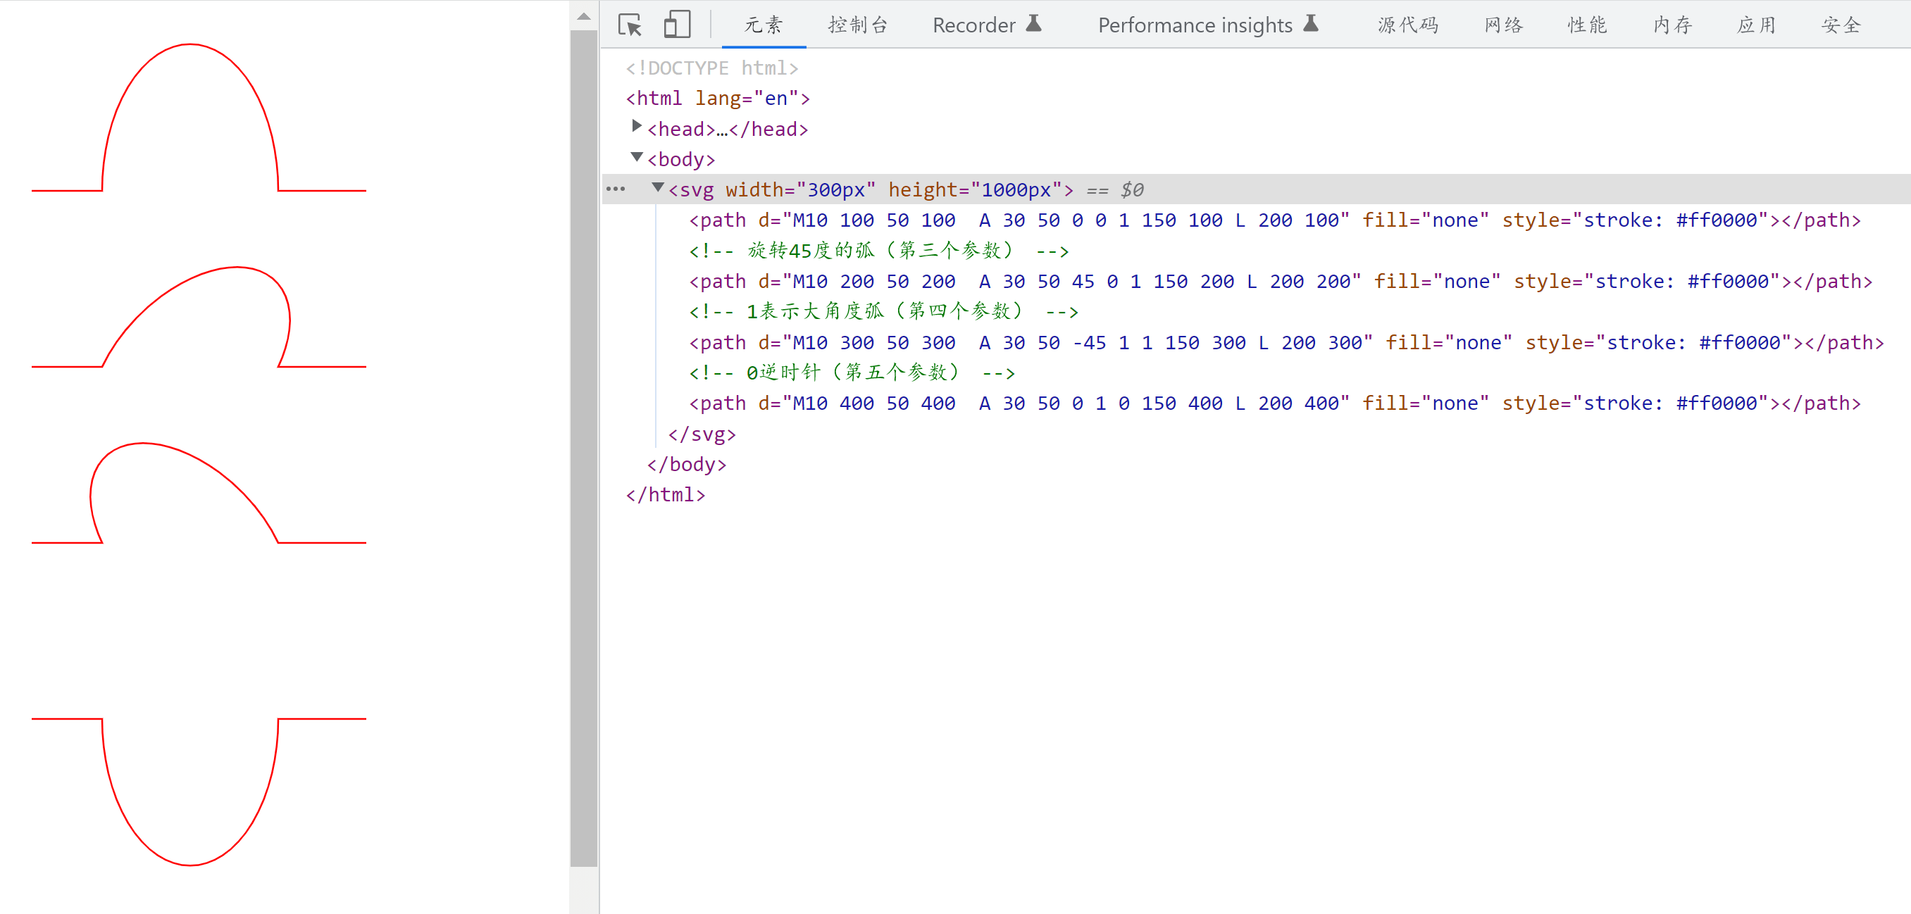The image size is (1911, 914).
Task: Click the Recorder flask icon
Action: 1033,24
